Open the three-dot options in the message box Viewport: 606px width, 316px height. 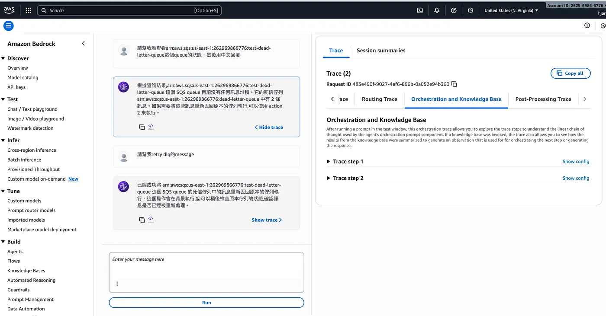(117, 284)
